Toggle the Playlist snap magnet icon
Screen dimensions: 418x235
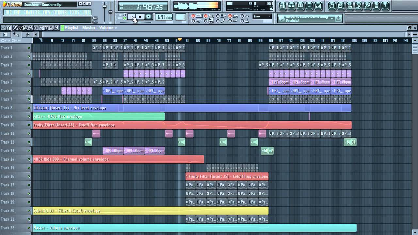8,28
